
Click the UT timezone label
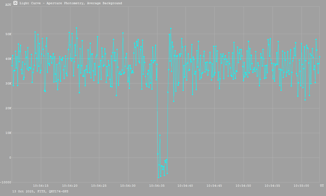322,186
